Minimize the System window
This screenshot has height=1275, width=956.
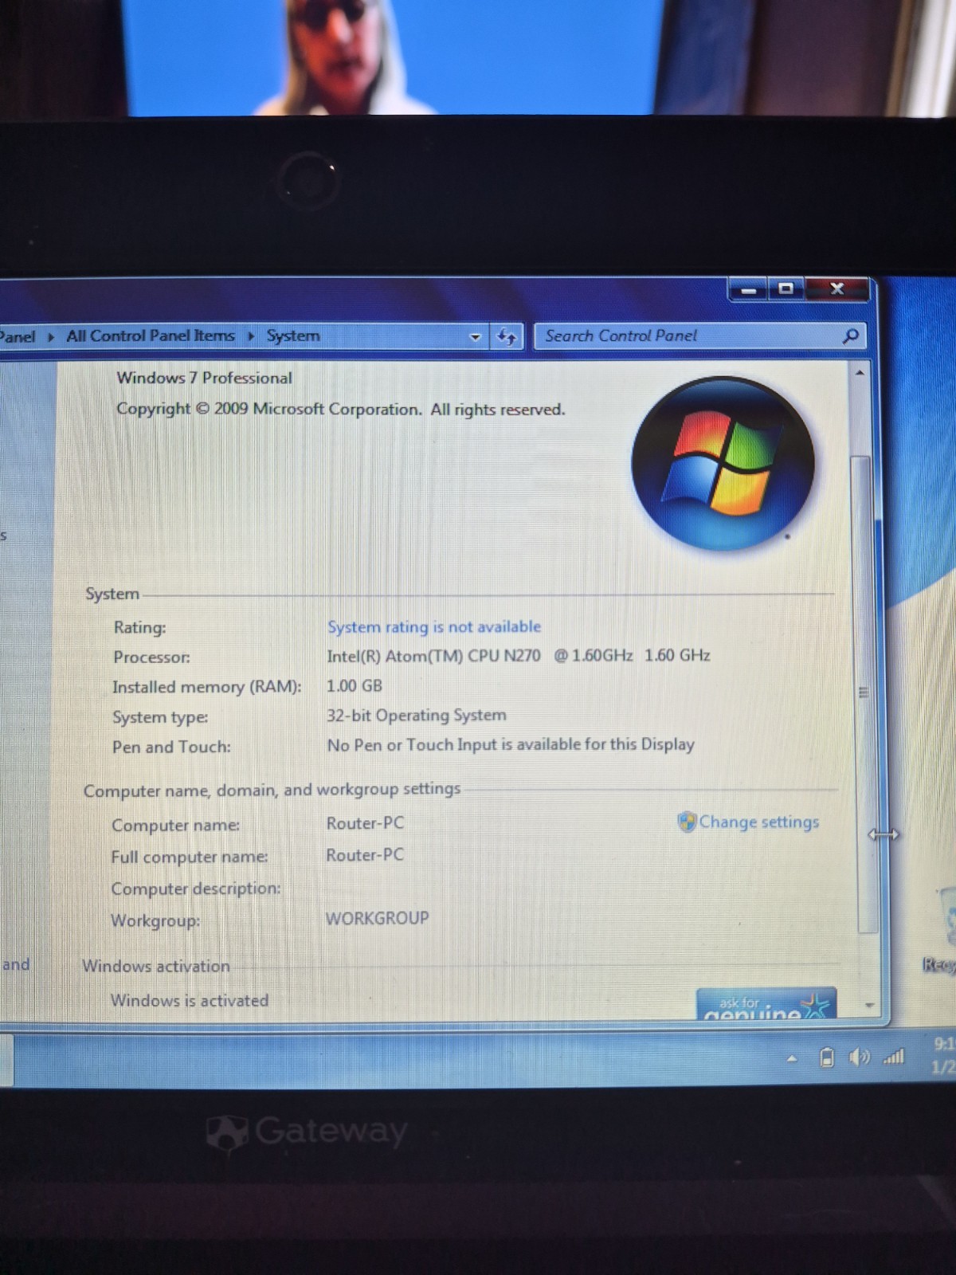pyautogui.click(x=748, y=289)
